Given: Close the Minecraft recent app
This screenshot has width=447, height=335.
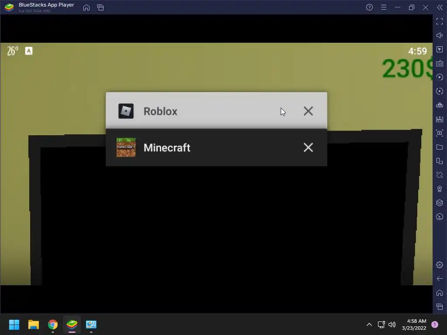Looking at the screenshot, I should pos(308,147).
